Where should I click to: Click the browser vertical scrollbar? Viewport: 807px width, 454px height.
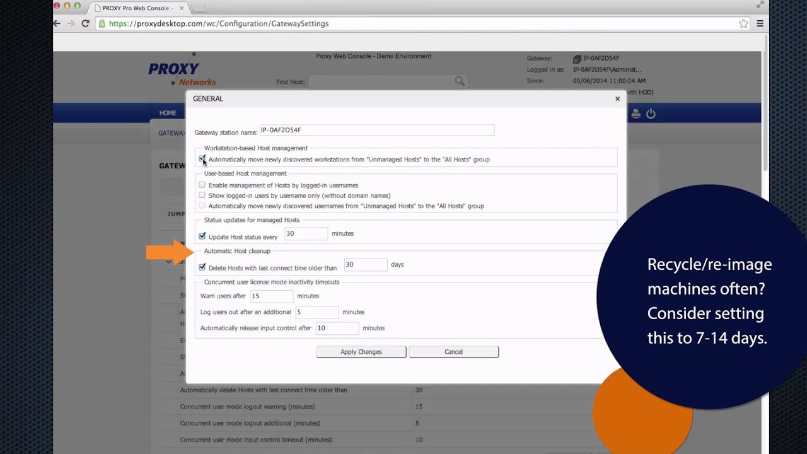click(765, 104)
